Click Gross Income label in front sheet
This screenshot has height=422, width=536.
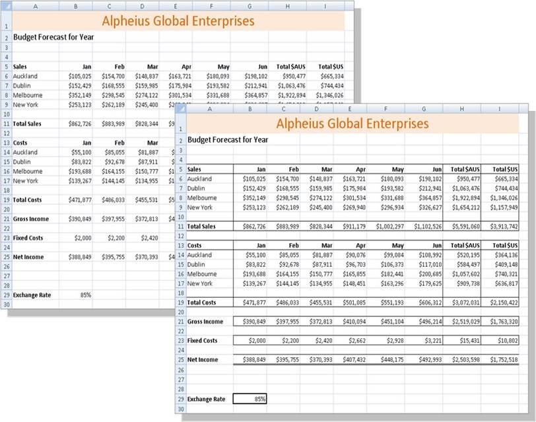coord(205,322)
